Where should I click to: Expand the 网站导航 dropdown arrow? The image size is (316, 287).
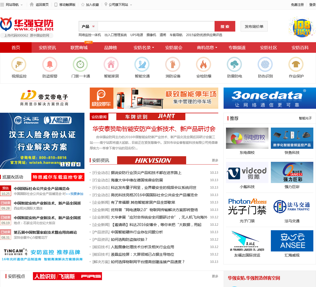[x=22, y=5]
